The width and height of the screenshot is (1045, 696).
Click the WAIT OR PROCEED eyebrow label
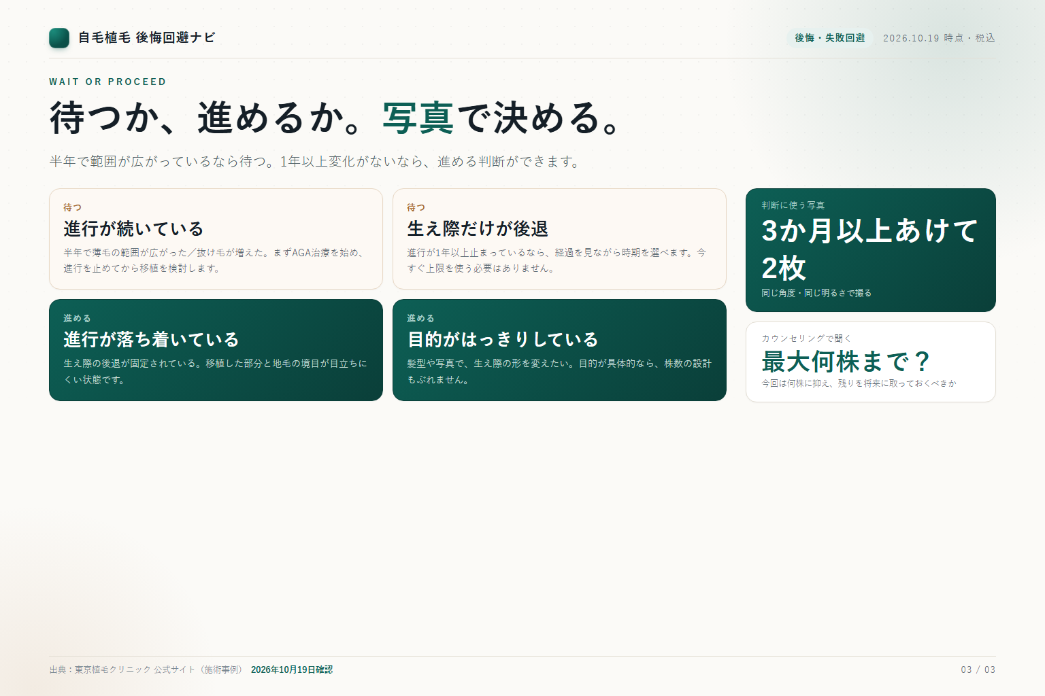107,82
